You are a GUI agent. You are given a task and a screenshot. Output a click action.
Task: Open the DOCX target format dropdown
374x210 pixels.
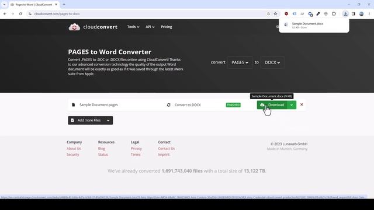(272, 62)
